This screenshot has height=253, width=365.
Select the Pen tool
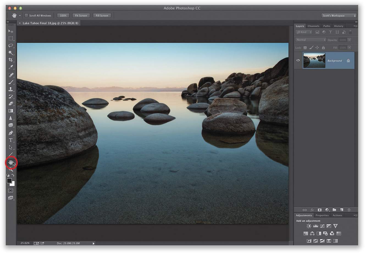[11, 133]
